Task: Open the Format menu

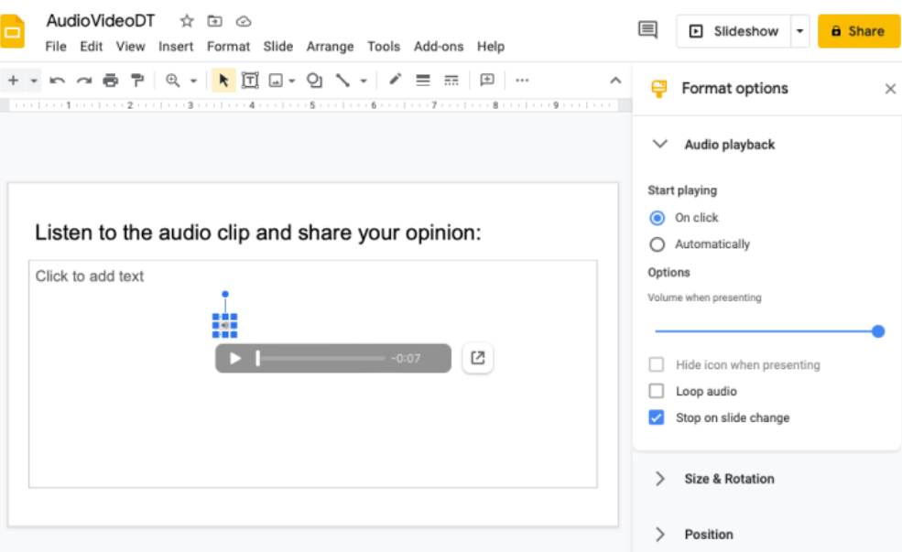Action: (228, 47)
